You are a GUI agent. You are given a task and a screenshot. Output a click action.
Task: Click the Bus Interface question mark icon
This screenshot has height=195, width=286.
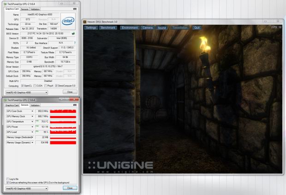coord(75,43)
